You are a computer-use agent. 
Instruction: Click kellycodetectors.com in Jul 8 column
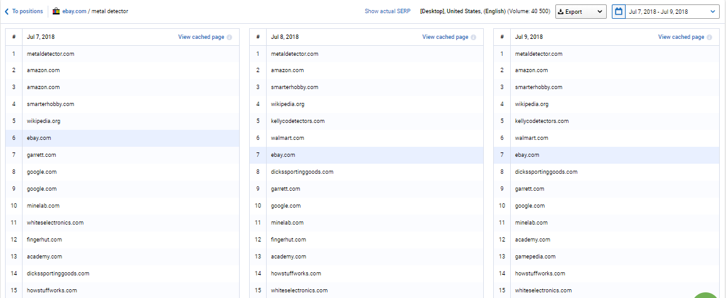click(297, 121)
